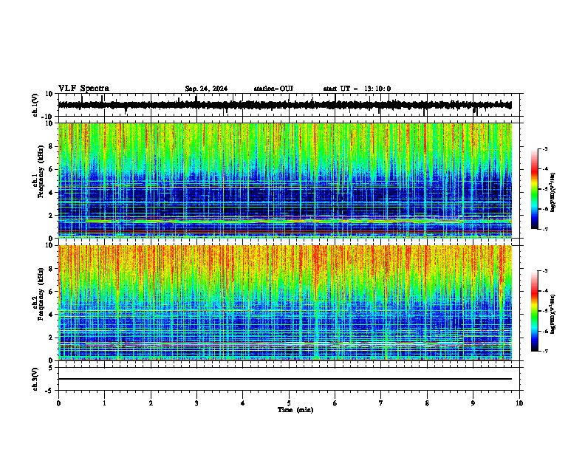Click the time axis tick label "6"
Image resolution: width=585 pixels, height=452 pixels.
[x=335, y=403]
